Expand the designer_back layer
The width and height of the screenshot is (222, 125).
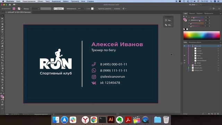tap(190, 70)
